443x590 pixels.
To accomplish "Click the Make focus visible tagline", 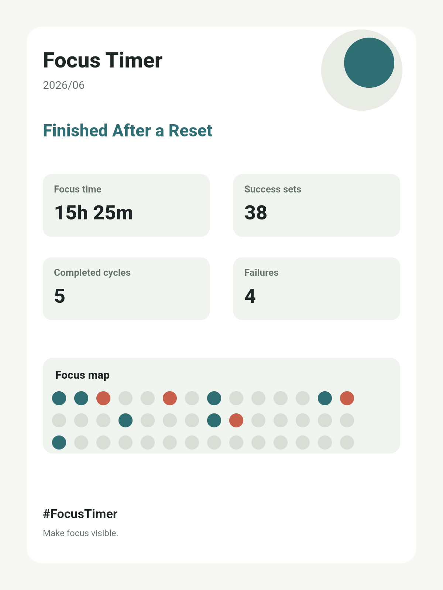I will point(80,533).
